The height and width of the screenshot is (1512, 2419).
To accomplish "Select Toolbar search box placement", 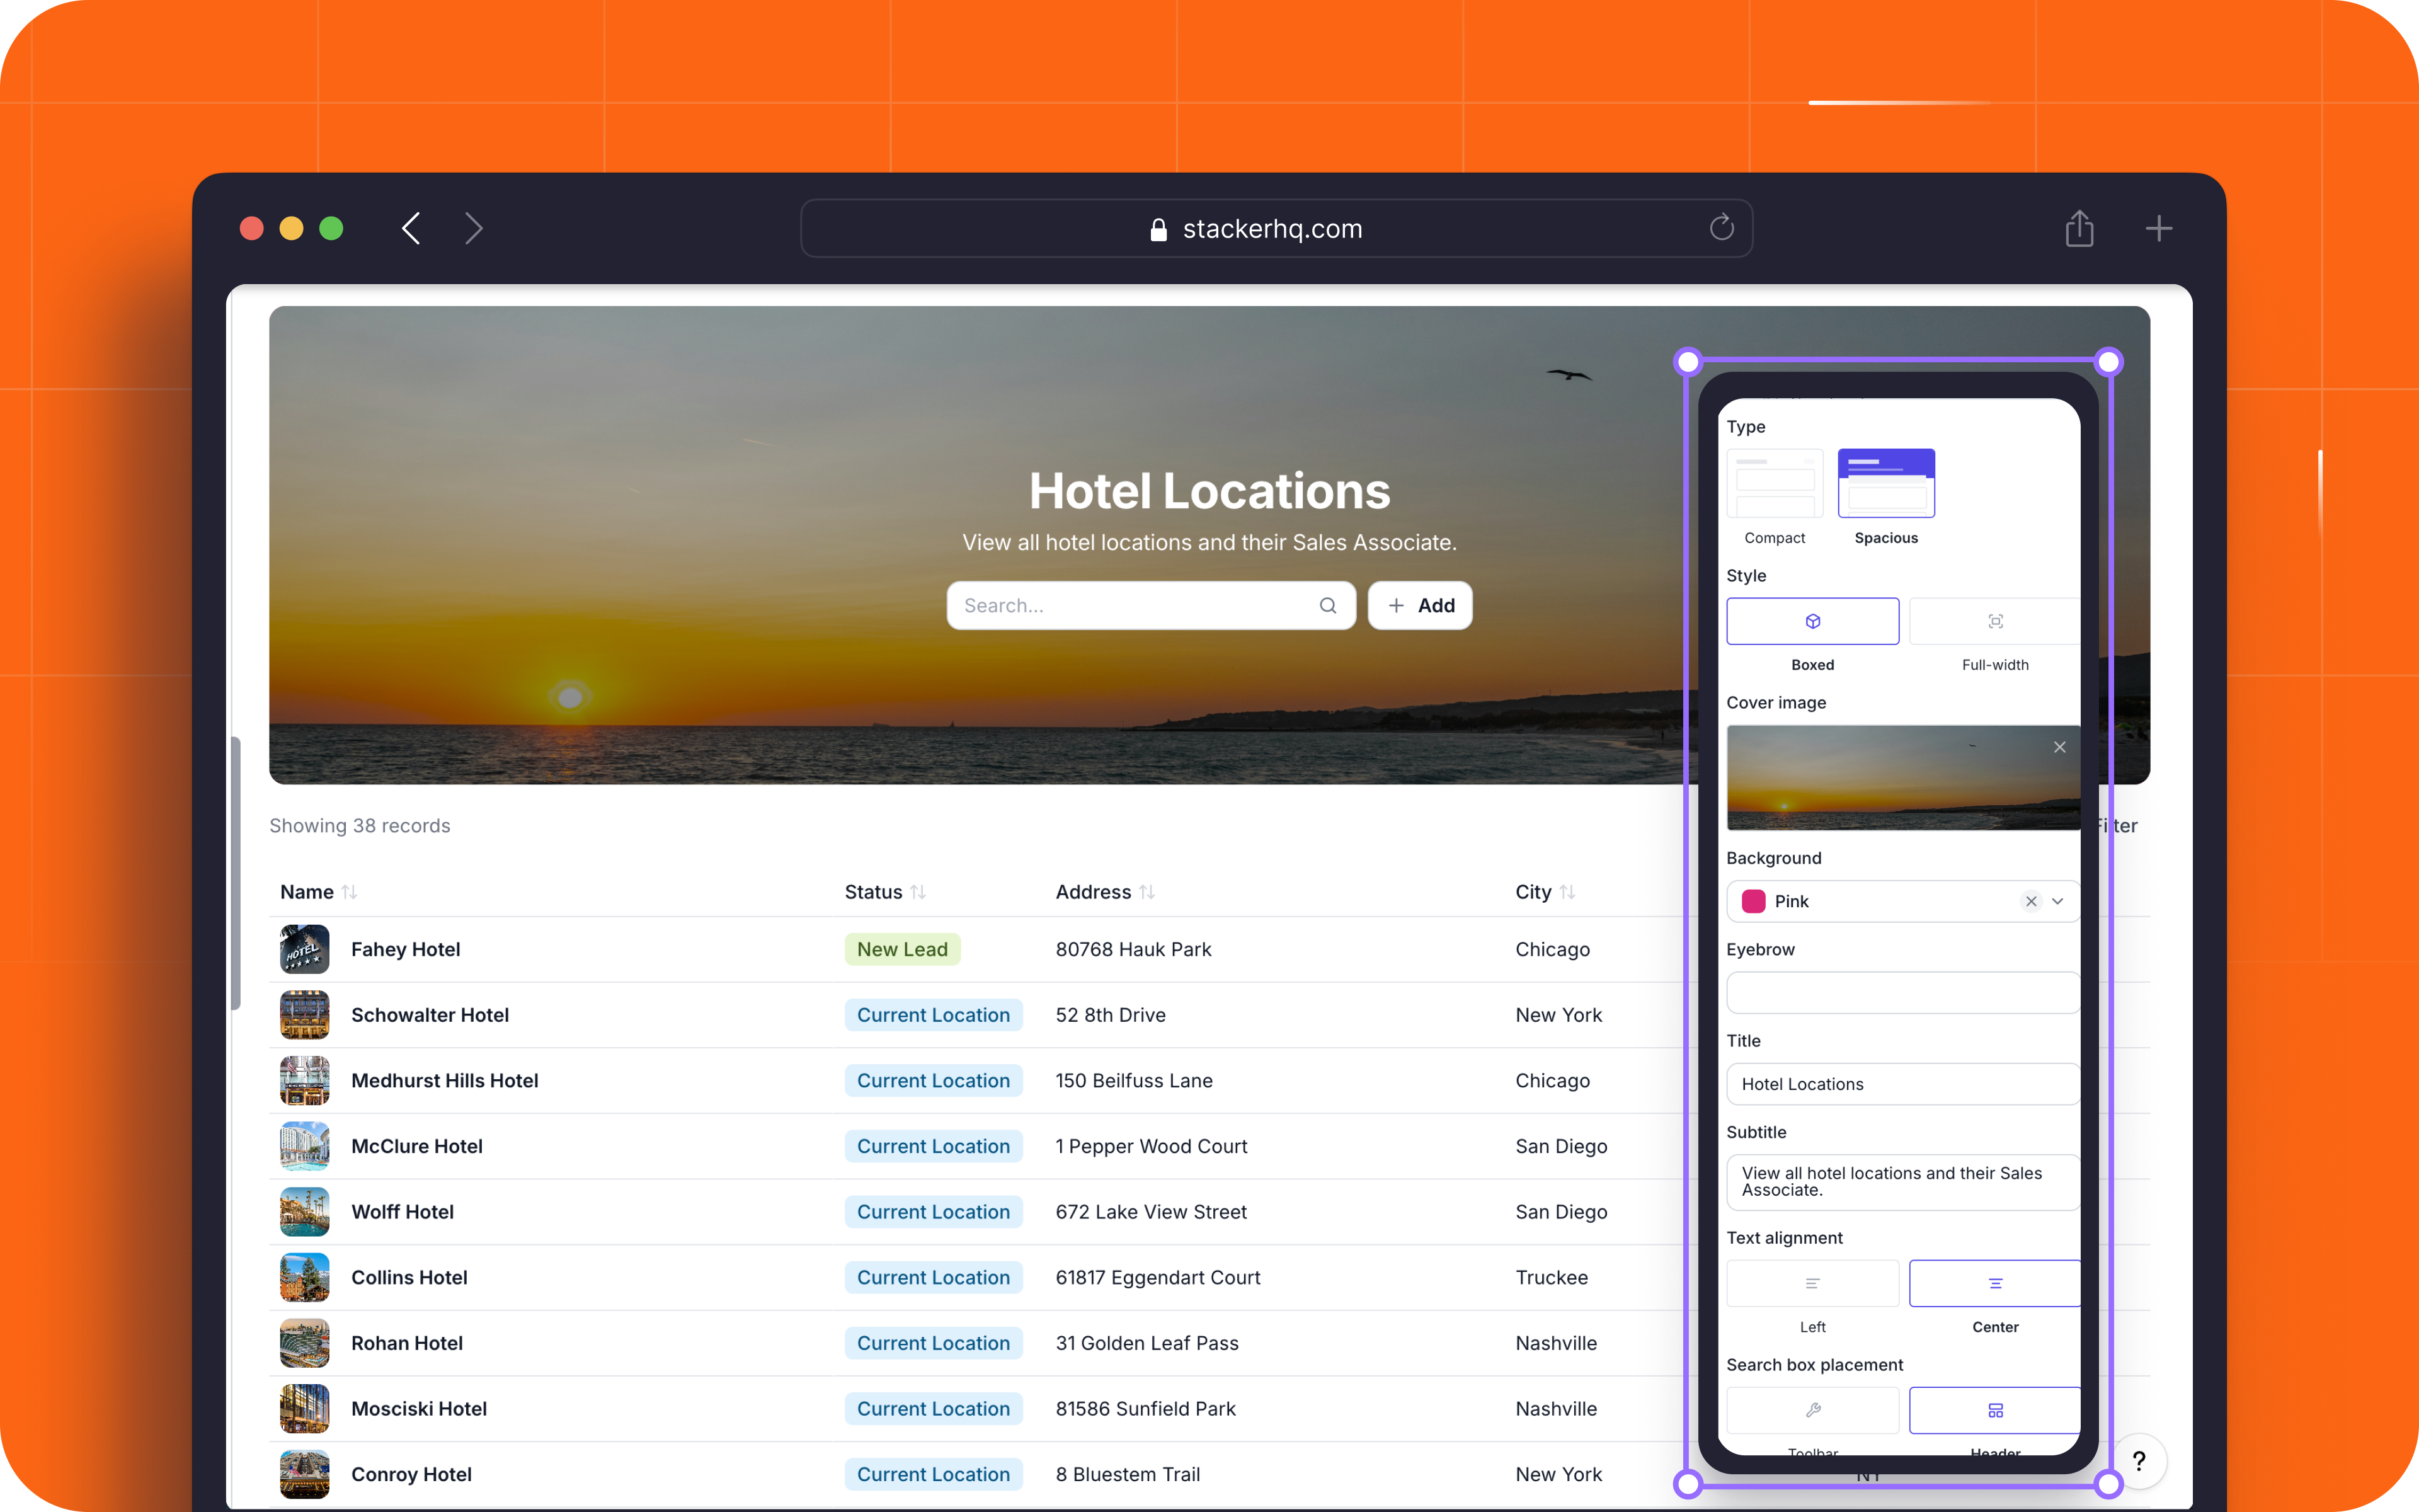I will pyautogui.click(x=1812, y=1410).
